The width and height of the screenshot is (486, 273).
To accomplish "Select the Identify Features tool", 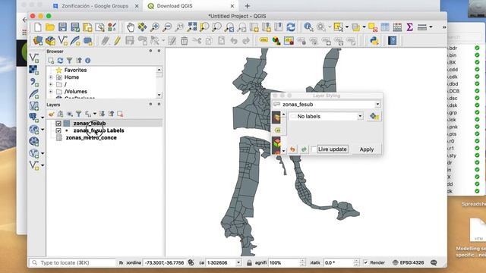I will [x=308, y=27].
